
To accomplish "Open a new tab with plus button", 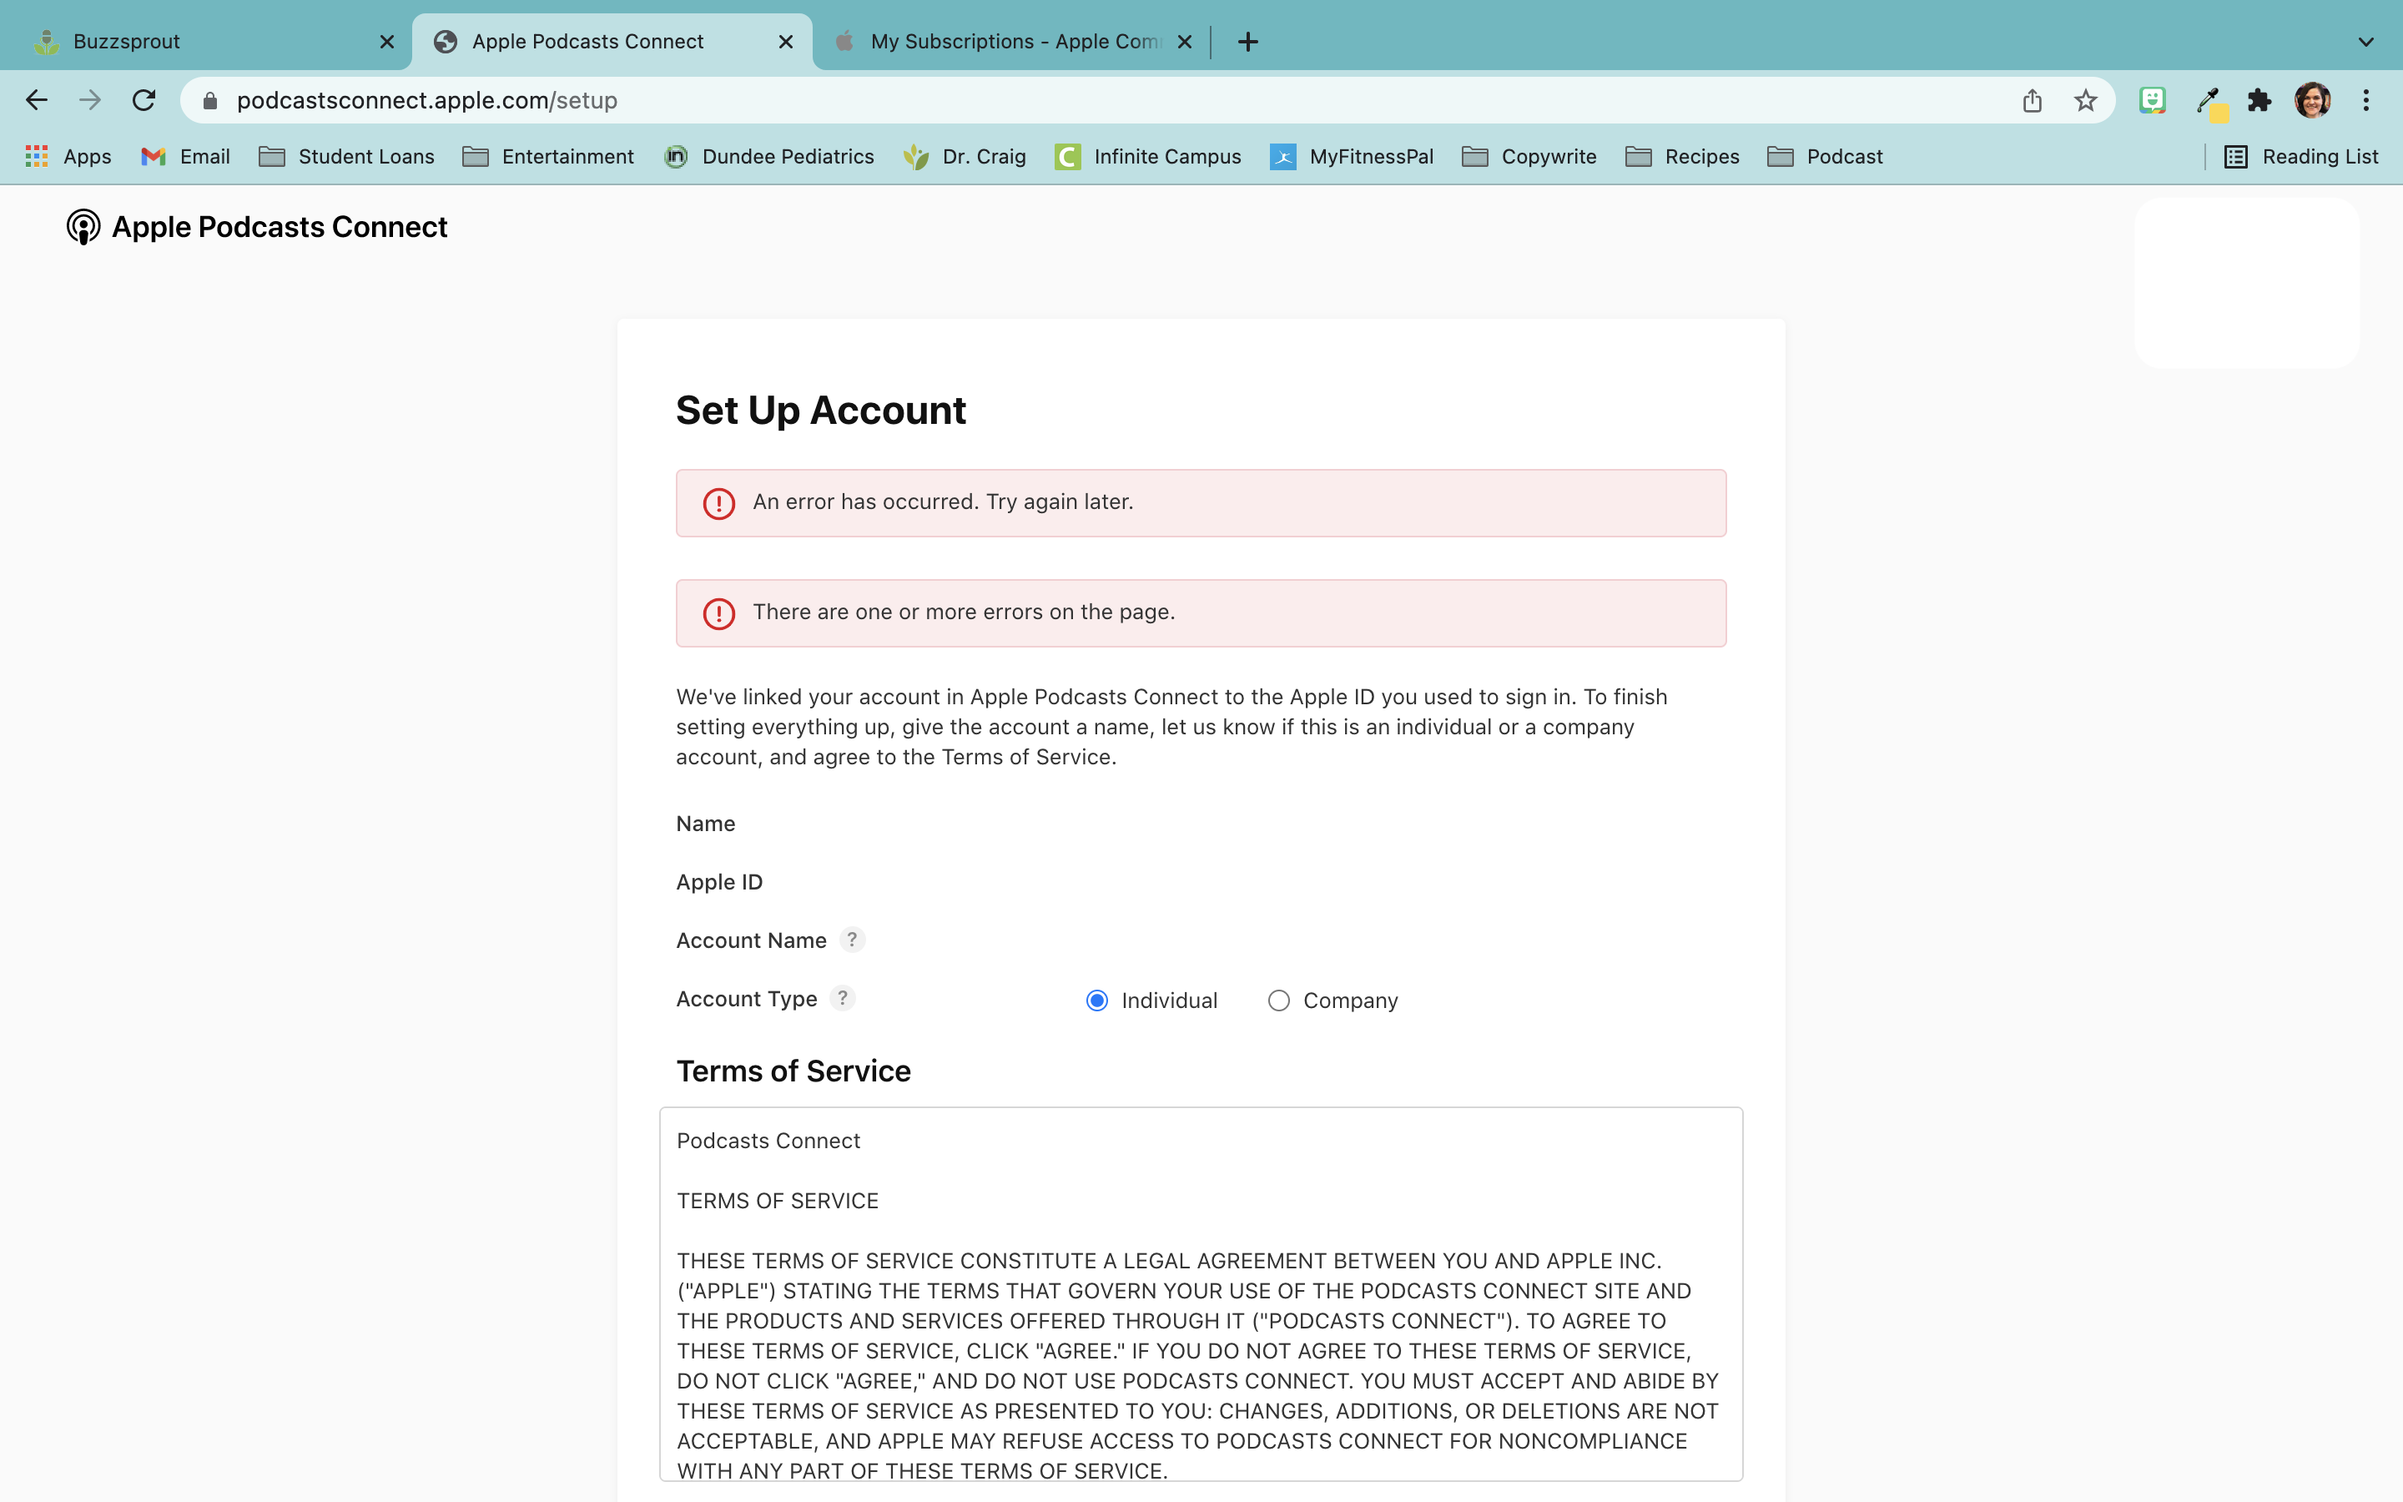I will click(x=1248, y=42).
